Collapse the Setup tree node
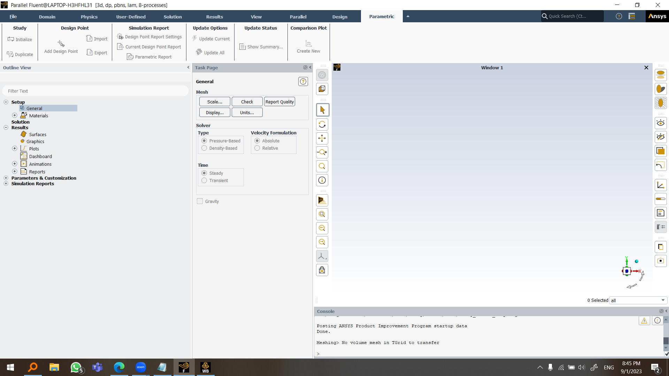 [6, 102]
